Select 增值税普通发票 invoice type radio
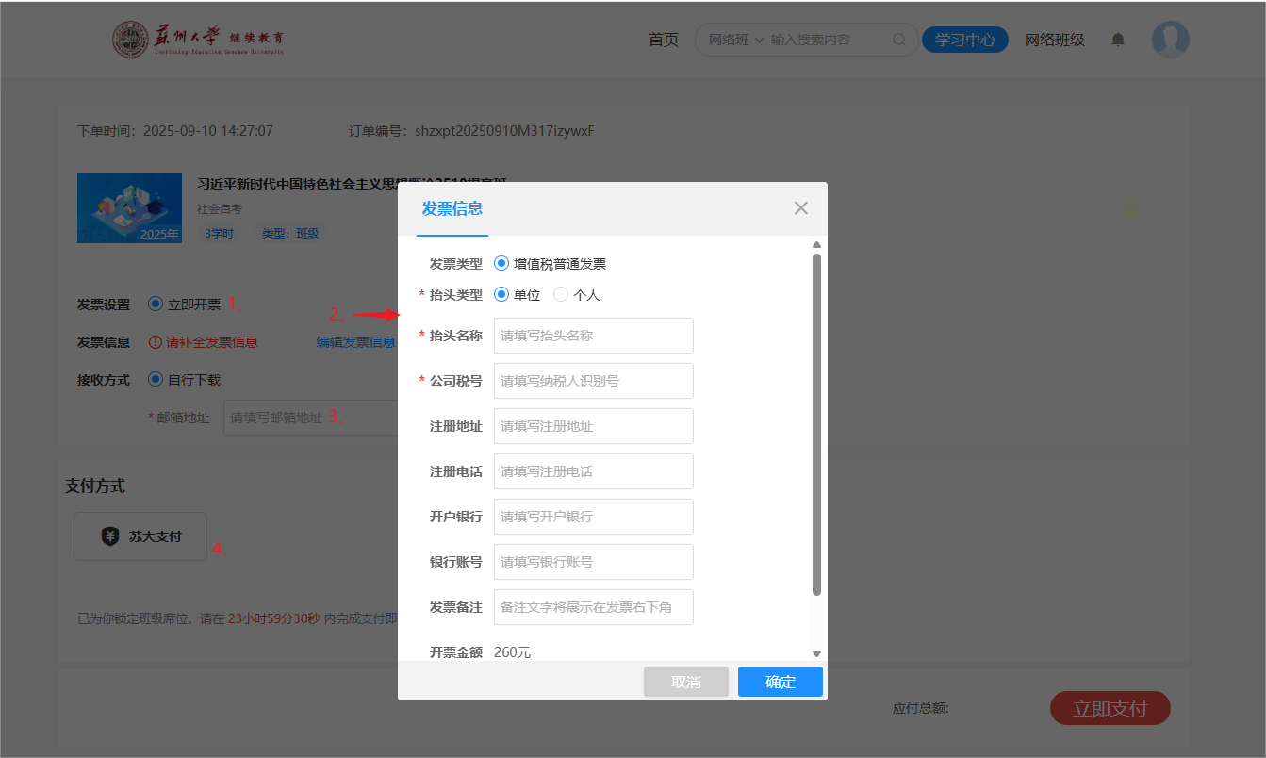 coord(501,264)
